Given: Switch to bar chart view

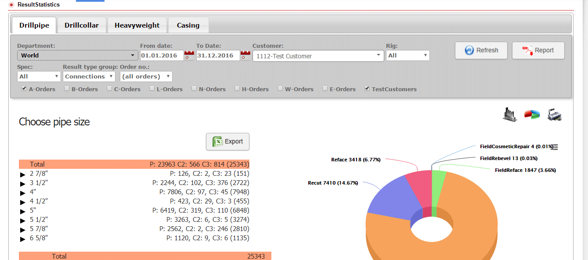Looking at the screenshot, I should [x=510, y=114].
